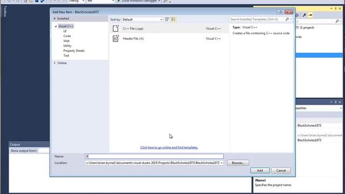
Task: Click the dialog Help question-mark button
Action: click(281, 12)
